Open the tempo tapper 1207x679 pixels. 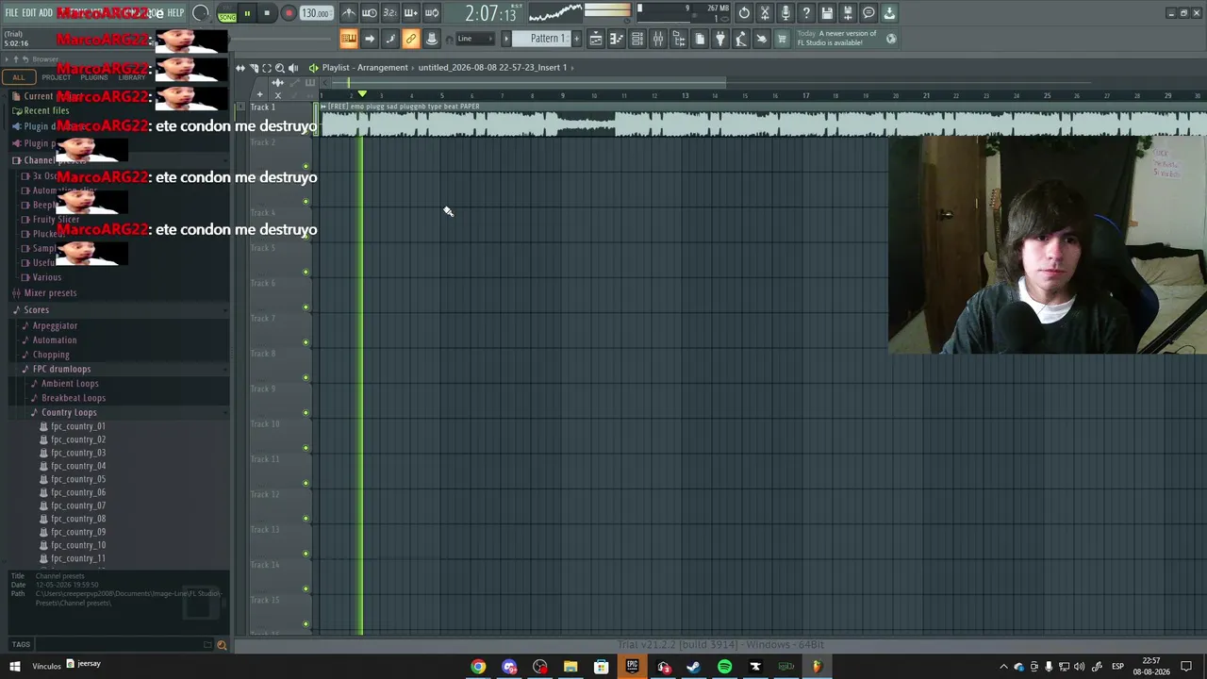pyautogui.click(x=741, y=39)
